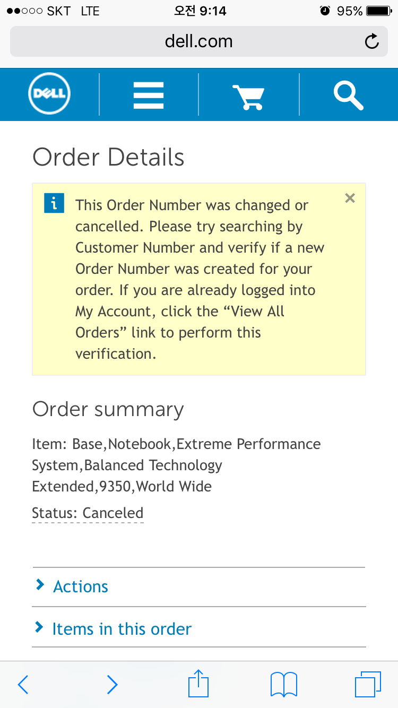Reload the page in Safari
This screenshot has width=398, height=708.
pyautogui.click(x=372, y=41)
